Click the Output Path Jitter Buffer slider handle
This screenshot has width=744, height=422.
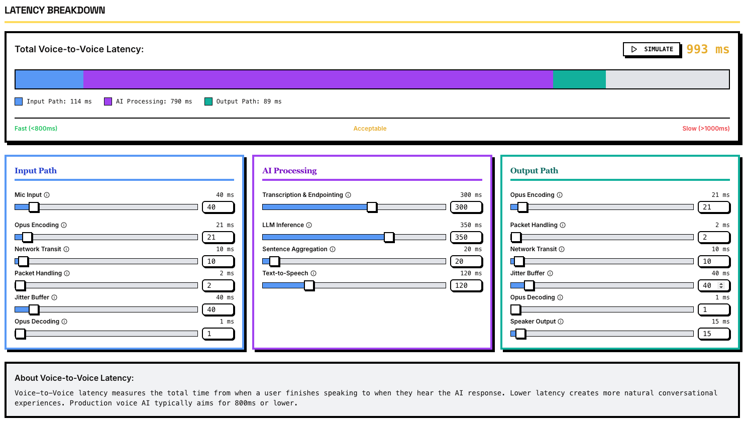529,285
